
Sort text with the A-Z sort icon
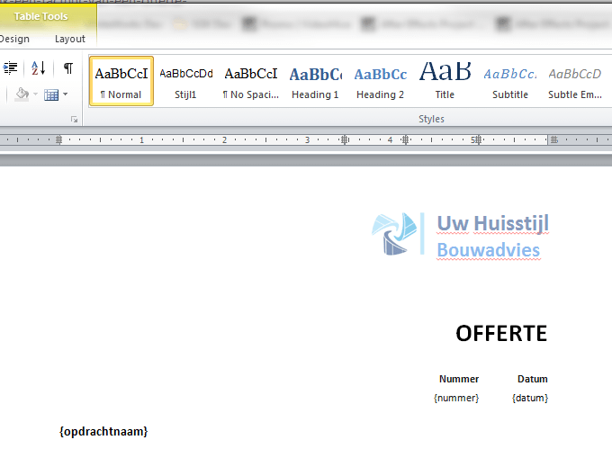[x=38, y=68]
